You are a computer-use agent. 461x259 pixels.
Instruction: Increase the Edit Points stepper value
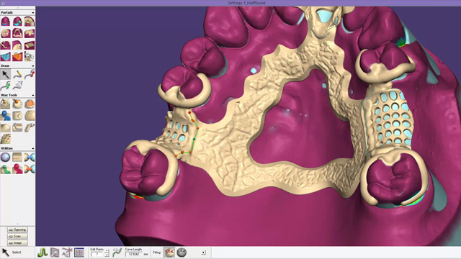click(107, 251)
